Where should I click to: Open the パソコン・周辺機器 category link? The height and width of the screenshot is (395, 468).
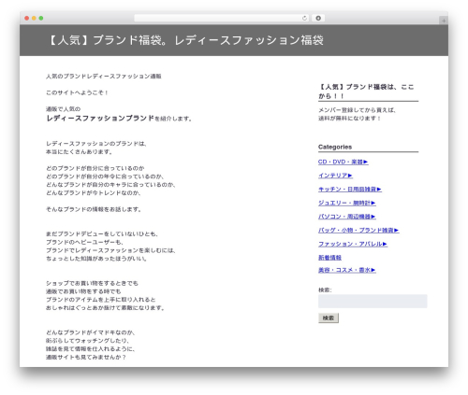[x=346, y=217]
